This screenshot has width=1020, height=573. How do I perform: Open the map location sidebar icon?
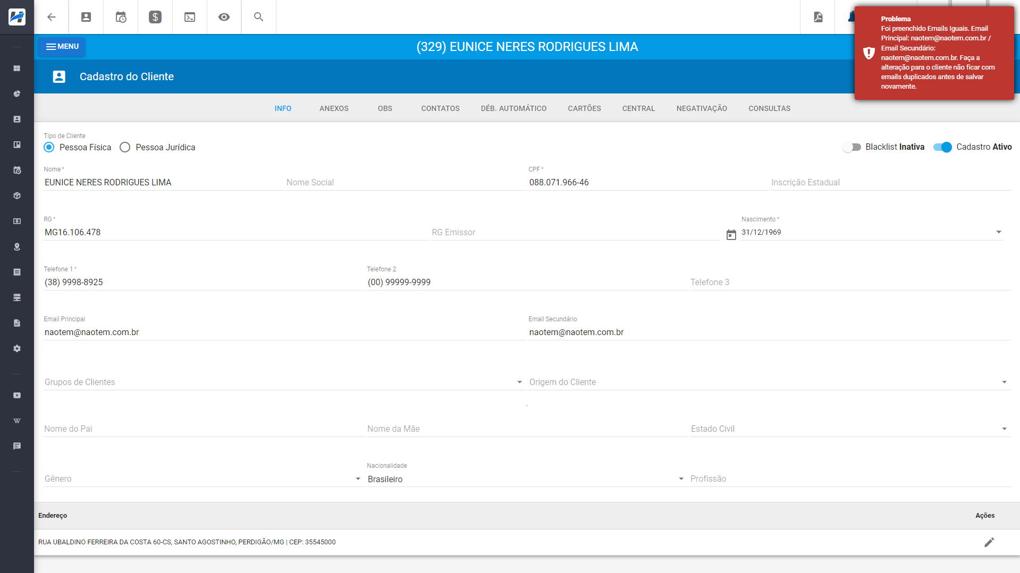click(17, 247)
